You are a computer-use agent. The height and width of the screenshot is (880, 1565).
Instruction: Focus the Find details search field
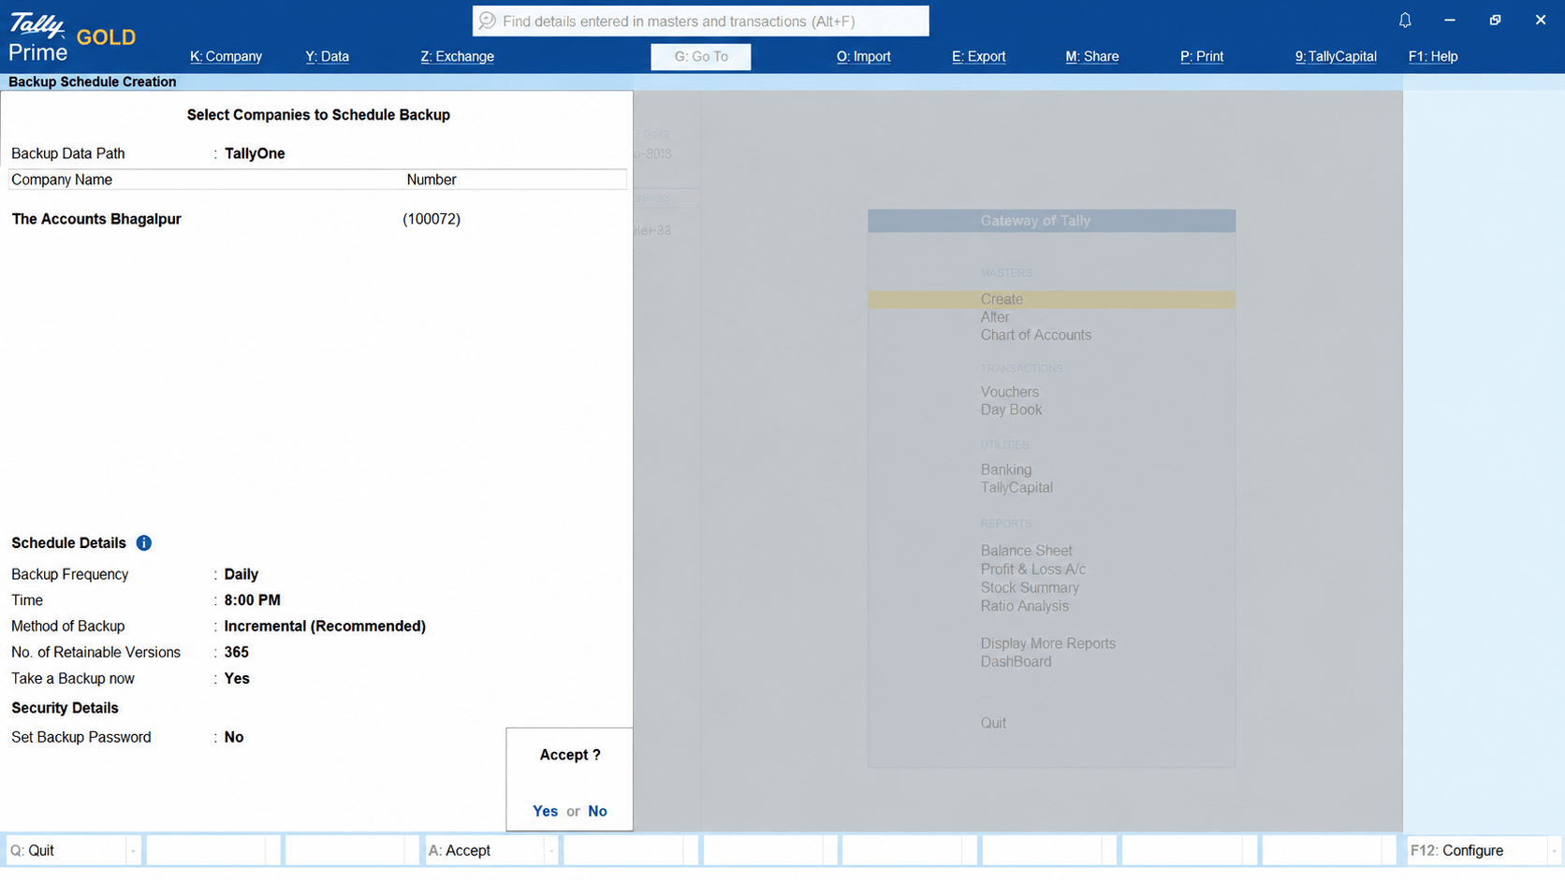point(701,21)
